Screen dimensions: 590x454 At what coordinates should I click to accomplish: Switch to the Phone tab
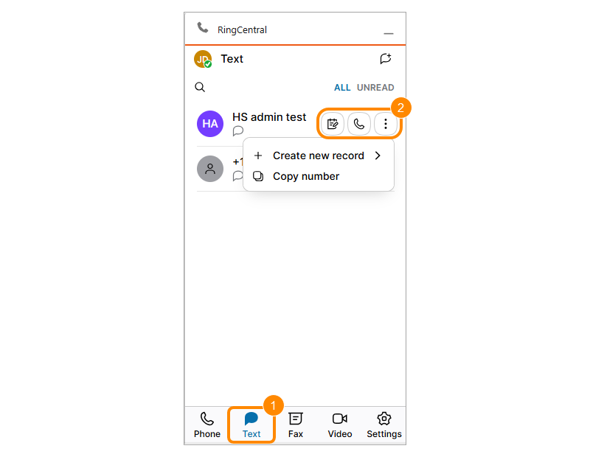pyautogui.click(x=207, y=425)
